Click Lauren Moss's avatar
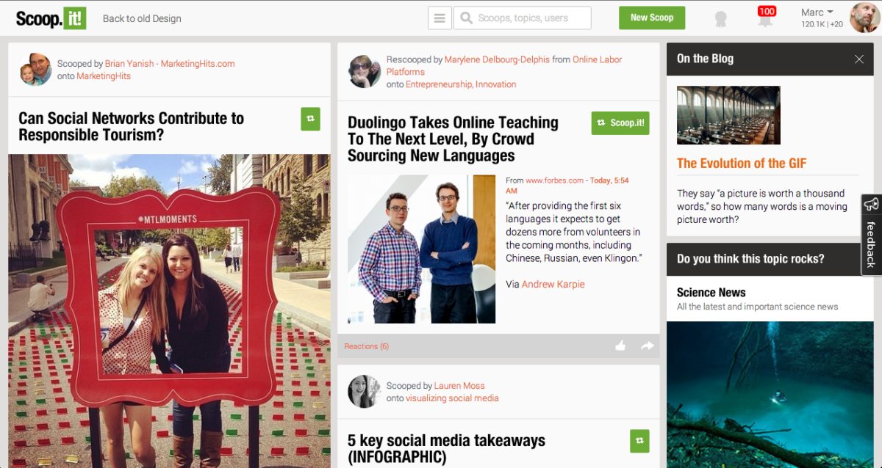The width and height of the screenshot is (882, 468). (x=365, y=392)
